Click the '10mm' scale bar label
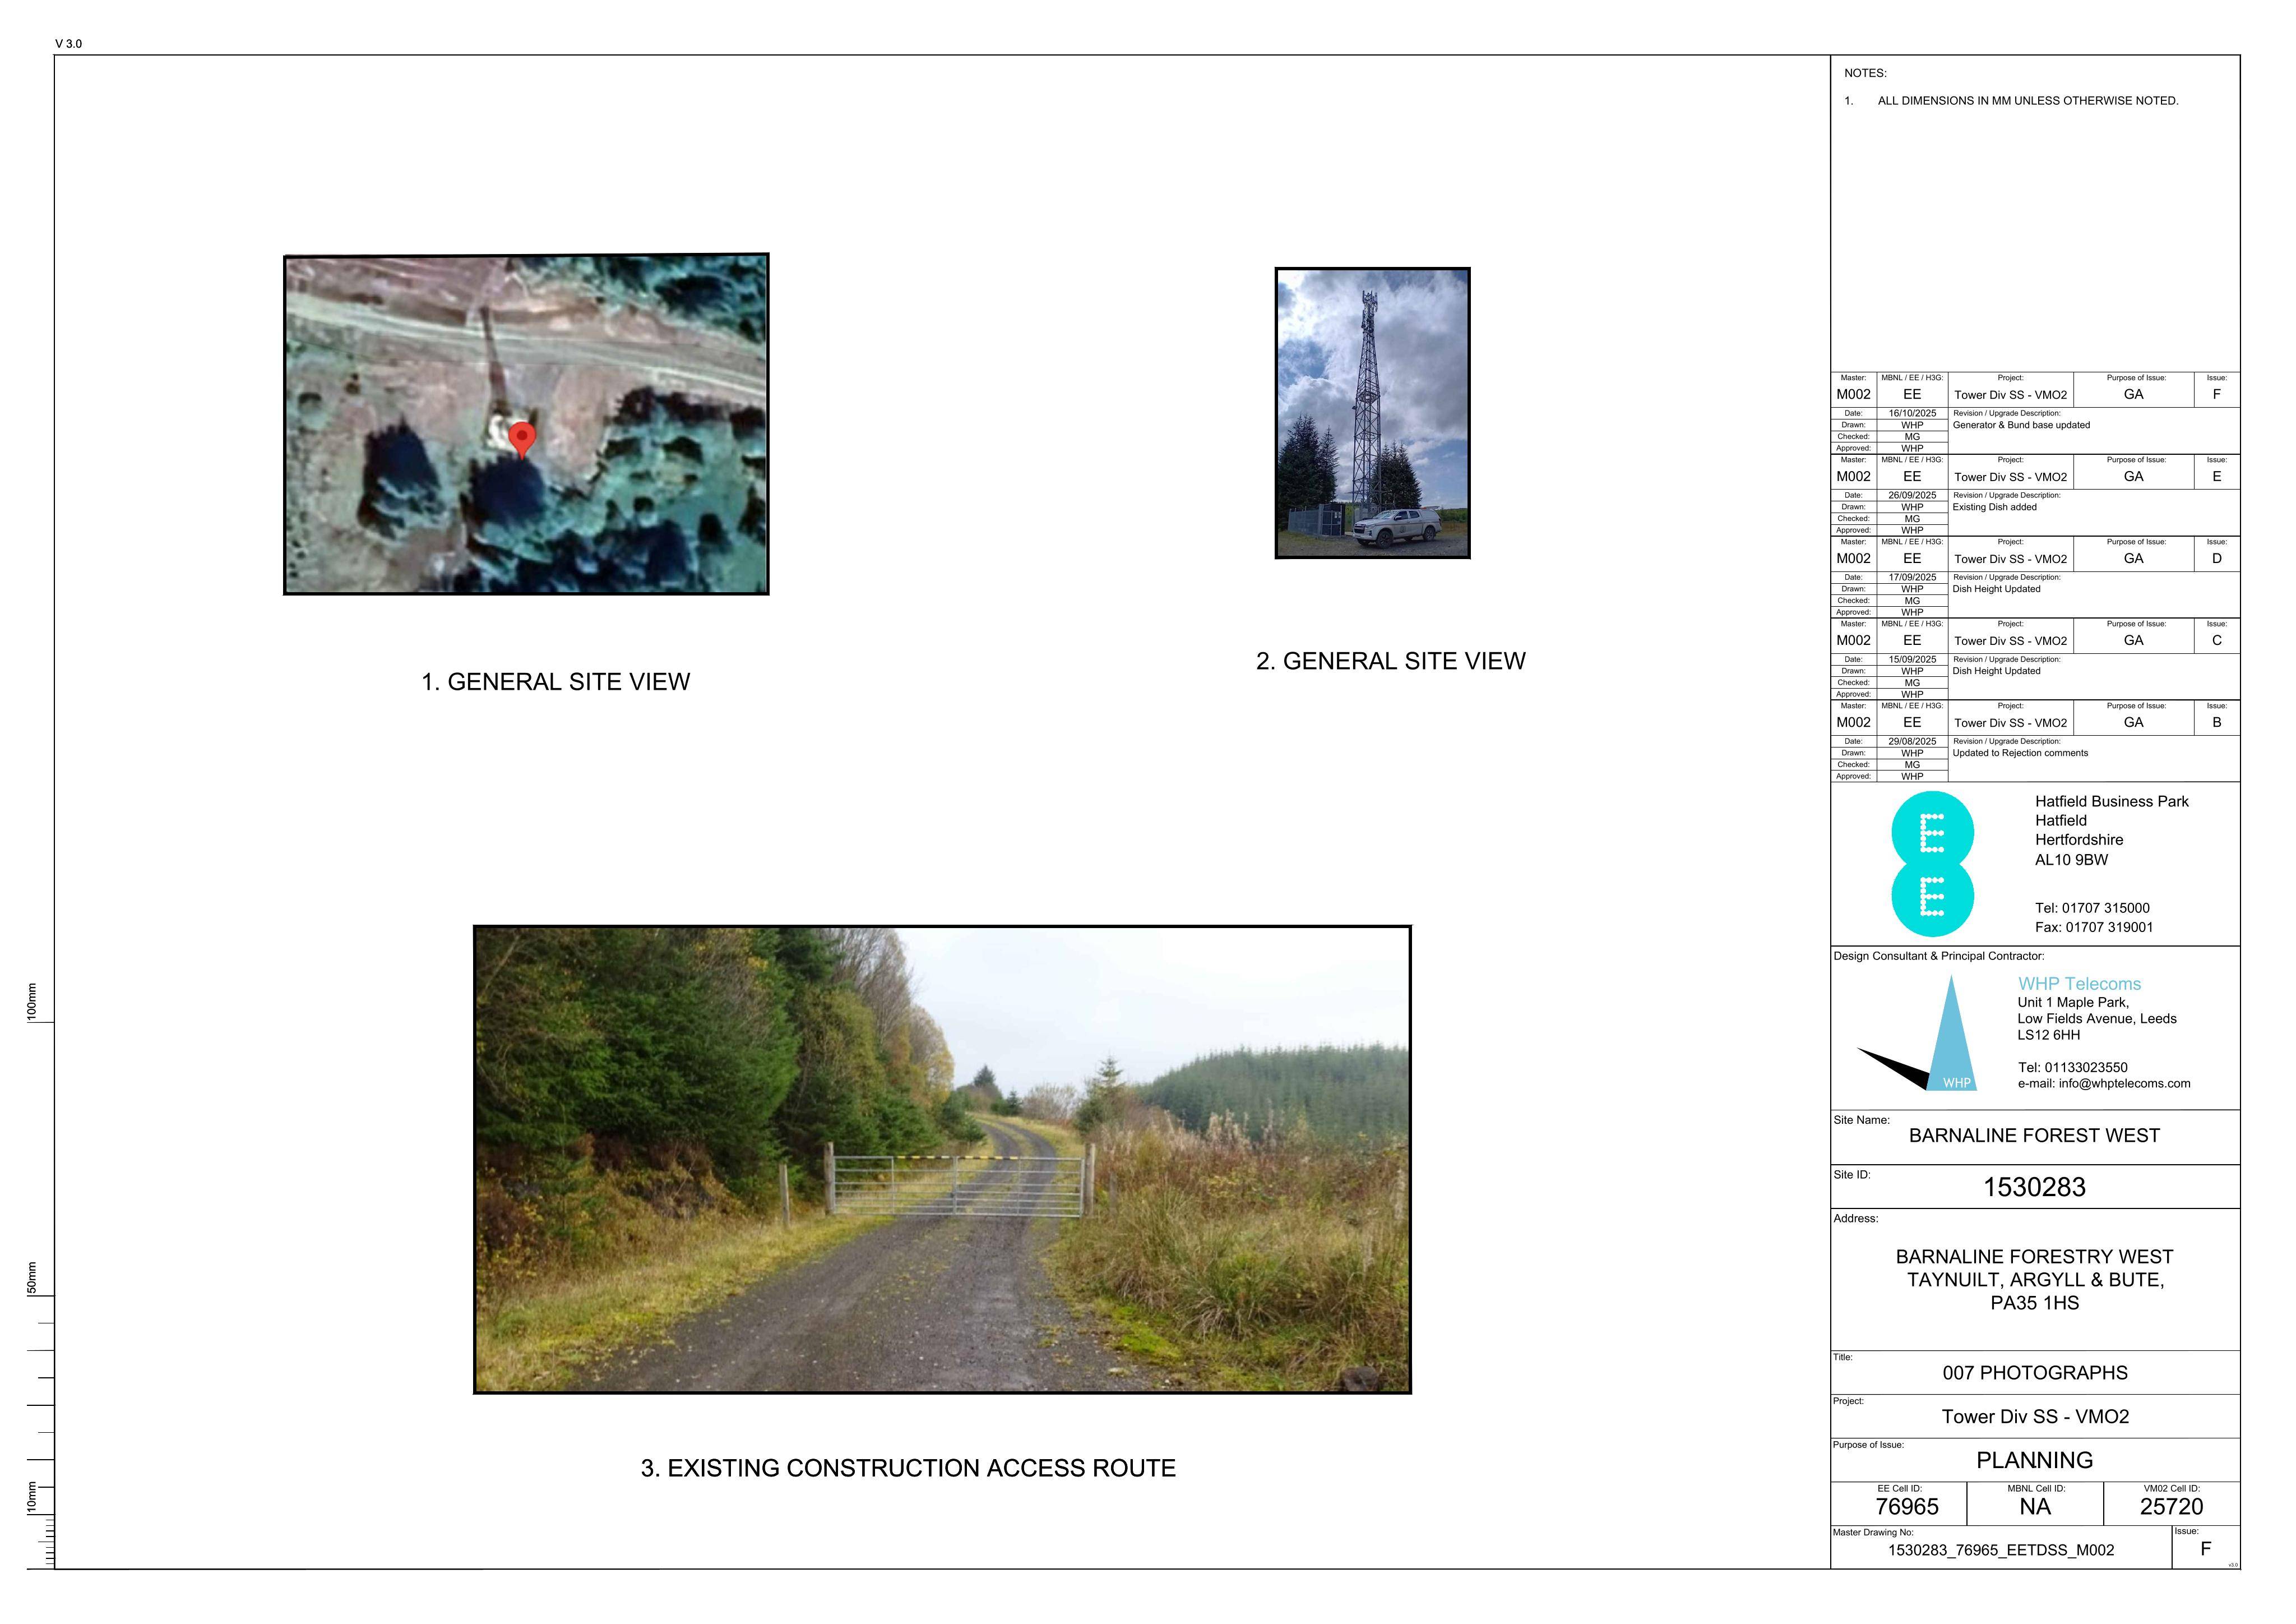The image size is (2296, 1624). (32, 1497)
